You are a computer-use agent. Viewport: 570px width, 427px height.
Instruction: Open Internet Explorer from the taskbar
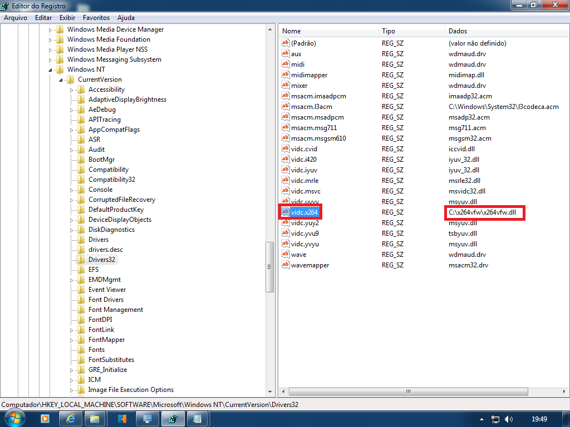(x=70, y=419)
